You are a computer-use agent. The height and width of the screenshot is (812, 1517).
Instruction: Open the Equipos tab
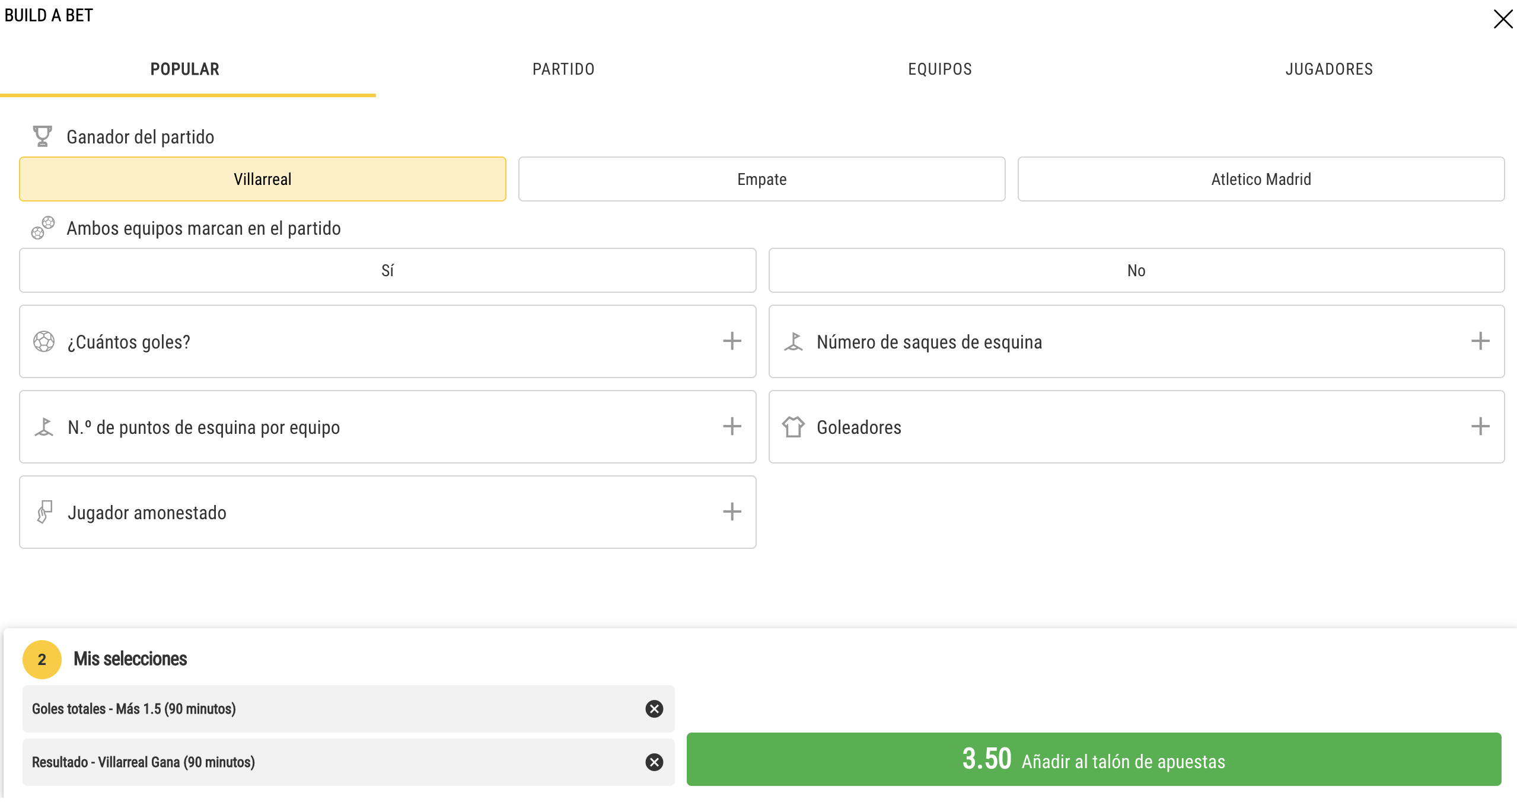[x=940, y=69]
